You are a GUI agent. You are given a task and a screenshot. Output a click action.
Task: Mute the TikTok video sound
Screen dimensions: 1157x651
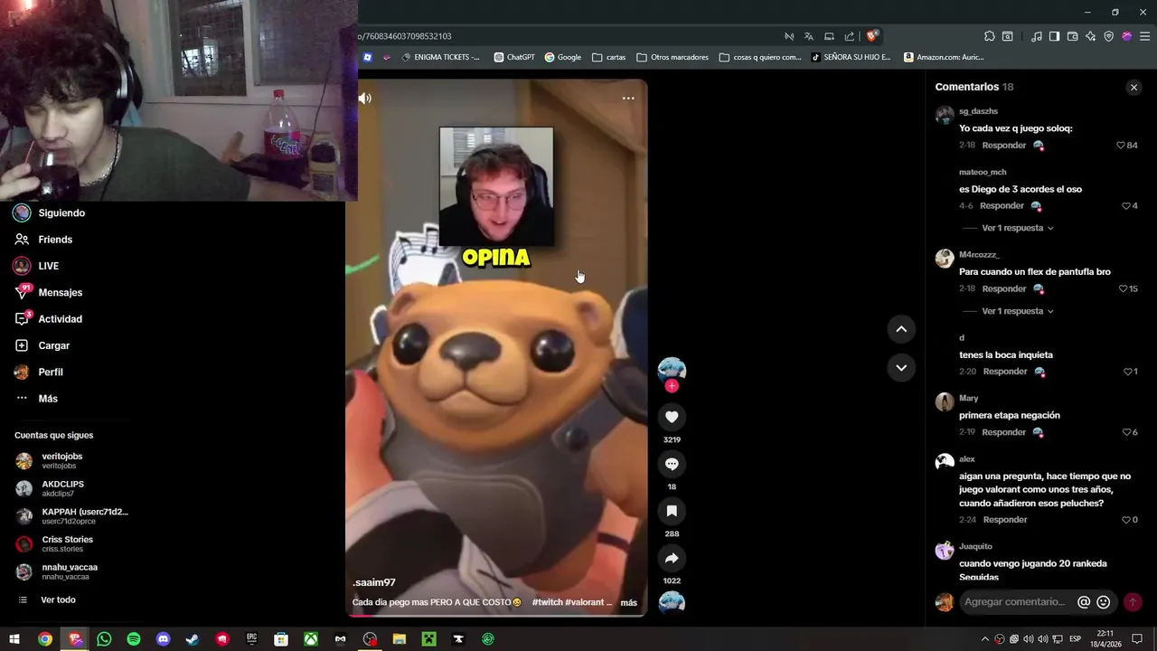tap(365, 99)
